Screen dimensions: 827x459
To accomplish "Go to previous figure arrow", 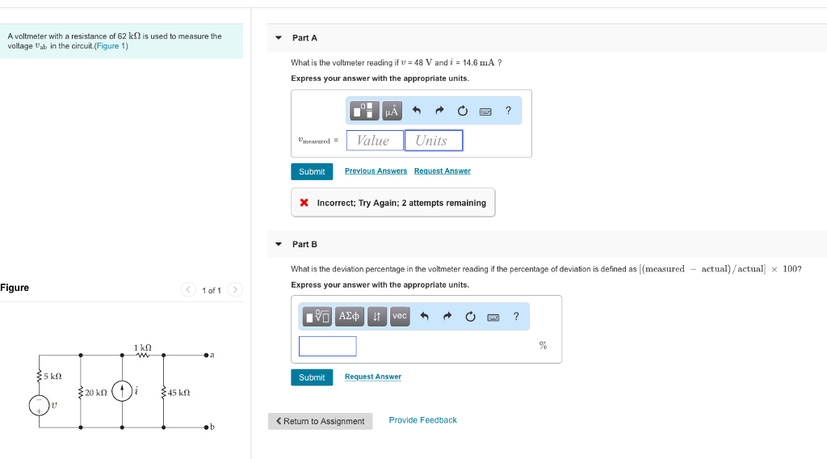I will [x=188, y=289].
